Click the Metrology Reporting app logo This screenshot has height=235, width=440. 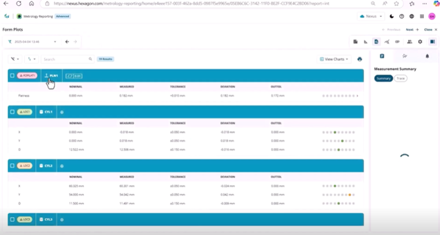tap(19, 16)
